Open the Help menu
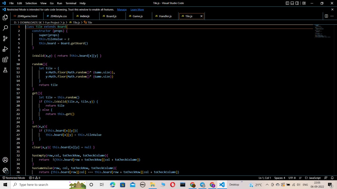The width and height of the screenshot is (337, 189). pos(82,3)
